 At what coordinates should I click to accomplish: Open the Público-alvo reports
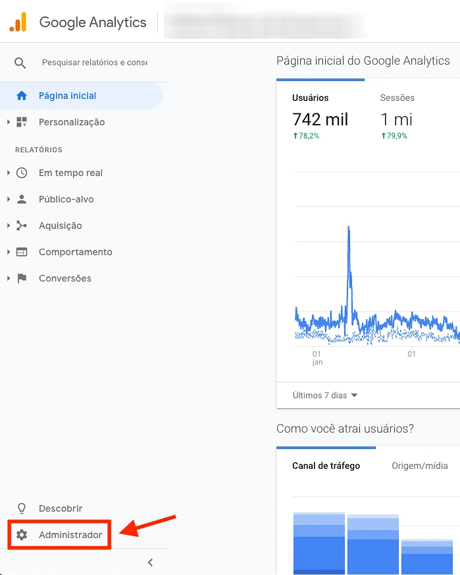coord(66,199)
